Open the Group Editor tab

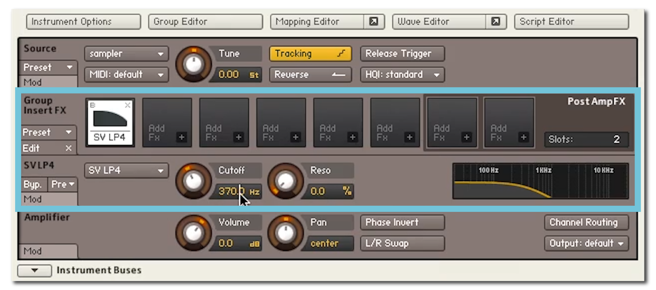[x=205, y=22]
